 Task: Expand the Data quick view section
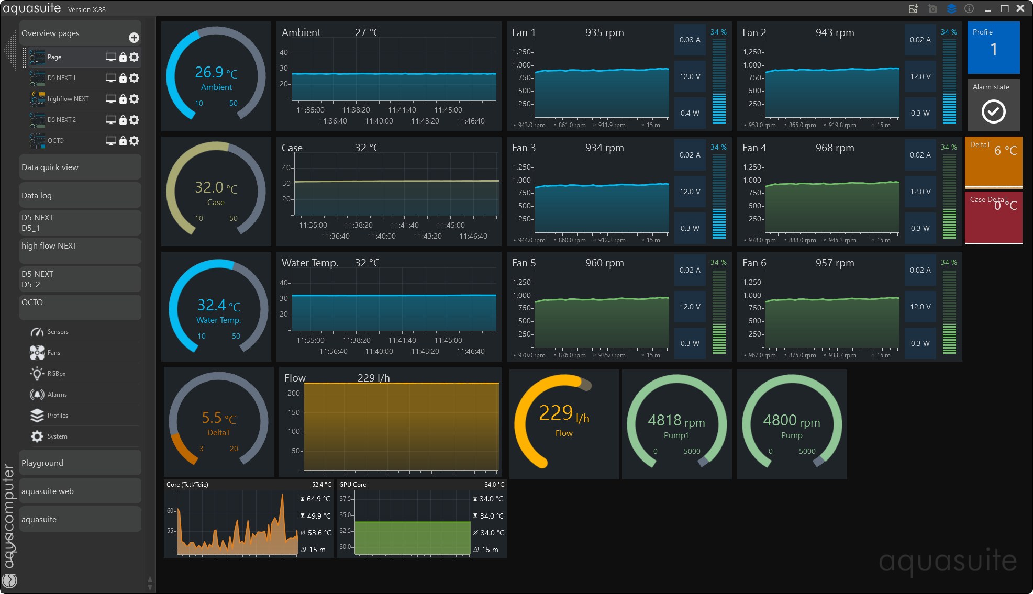pyautogui.click(x=80, y=167)
